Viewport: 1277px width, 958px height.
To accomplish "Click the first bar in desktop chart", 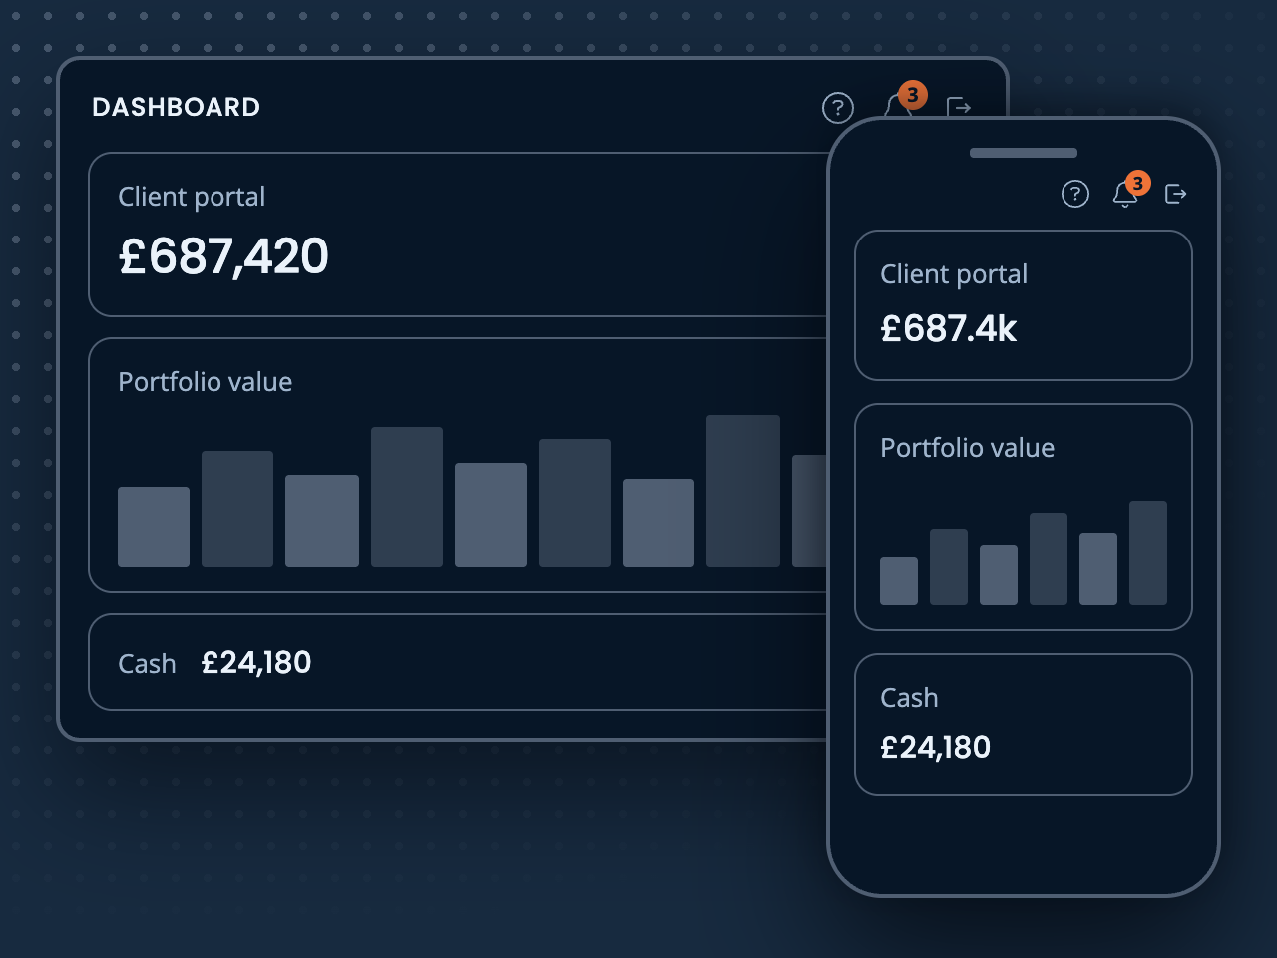I will (154, 527).
